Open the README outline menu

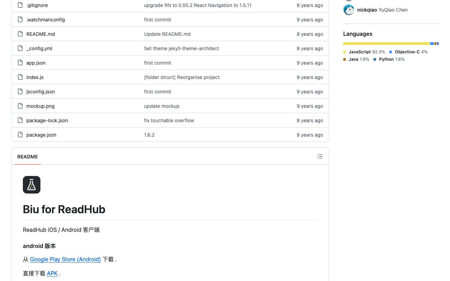click(x=320, y=156)
